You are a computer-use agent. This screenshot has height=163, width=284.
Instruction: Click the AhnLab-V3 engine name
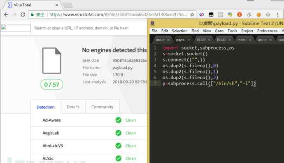[53, 146]
